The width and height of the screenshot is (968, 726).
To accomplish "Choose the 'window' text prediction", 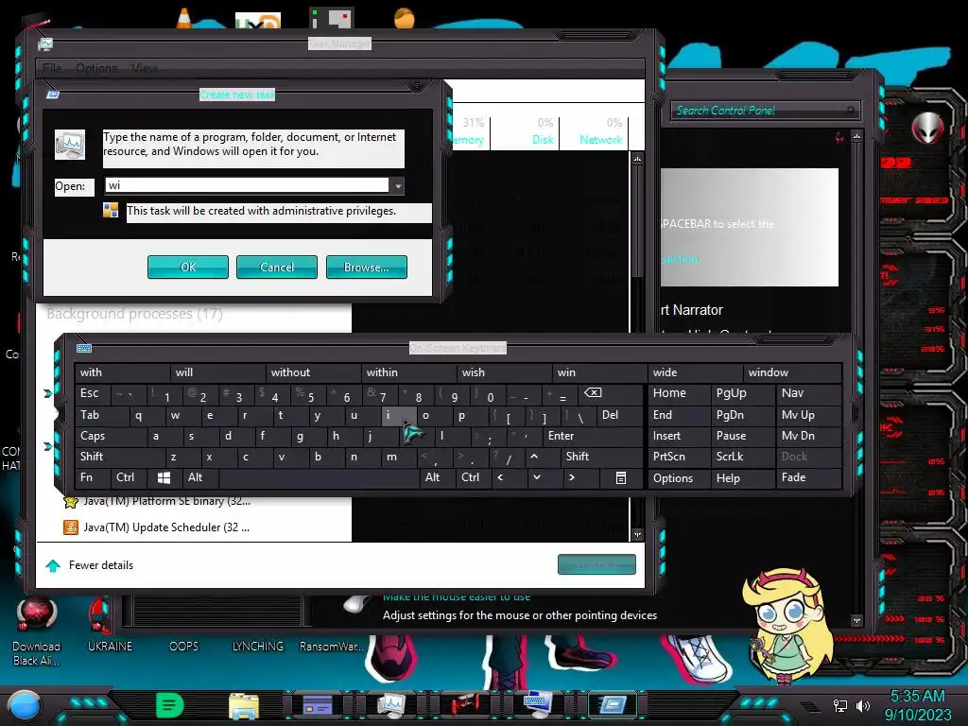I will pos(791,372).
